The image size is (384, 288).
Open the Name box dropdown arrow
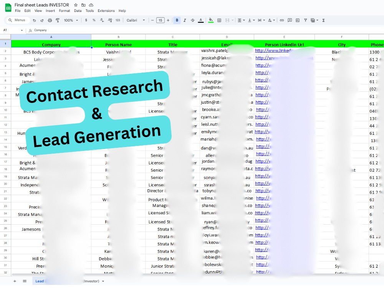click(22, 30)
